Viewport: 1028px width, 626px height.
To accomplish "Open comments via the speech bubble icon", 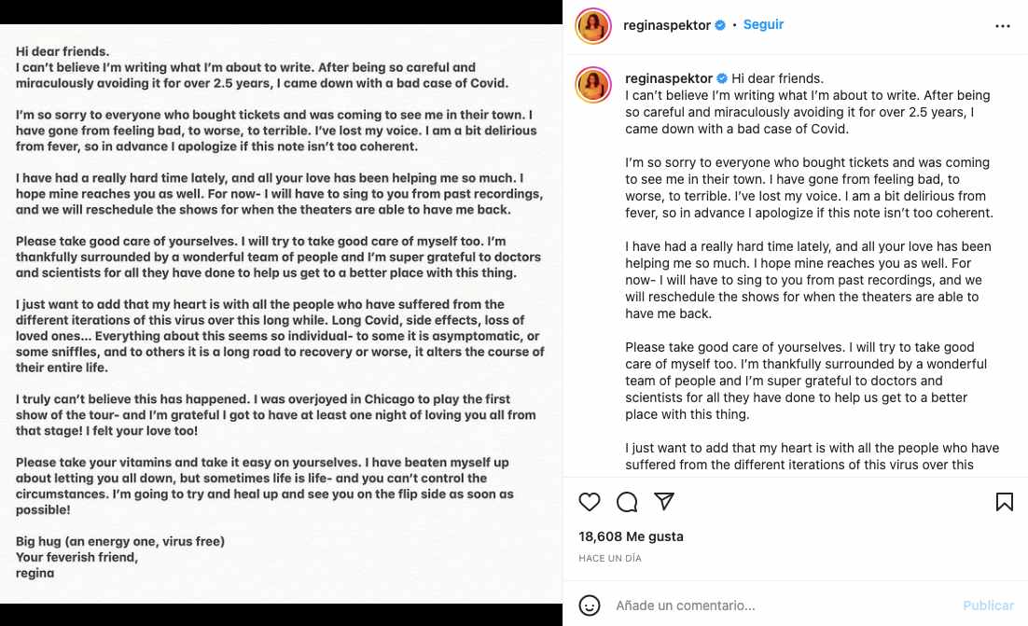I will (x=627, y=502).
